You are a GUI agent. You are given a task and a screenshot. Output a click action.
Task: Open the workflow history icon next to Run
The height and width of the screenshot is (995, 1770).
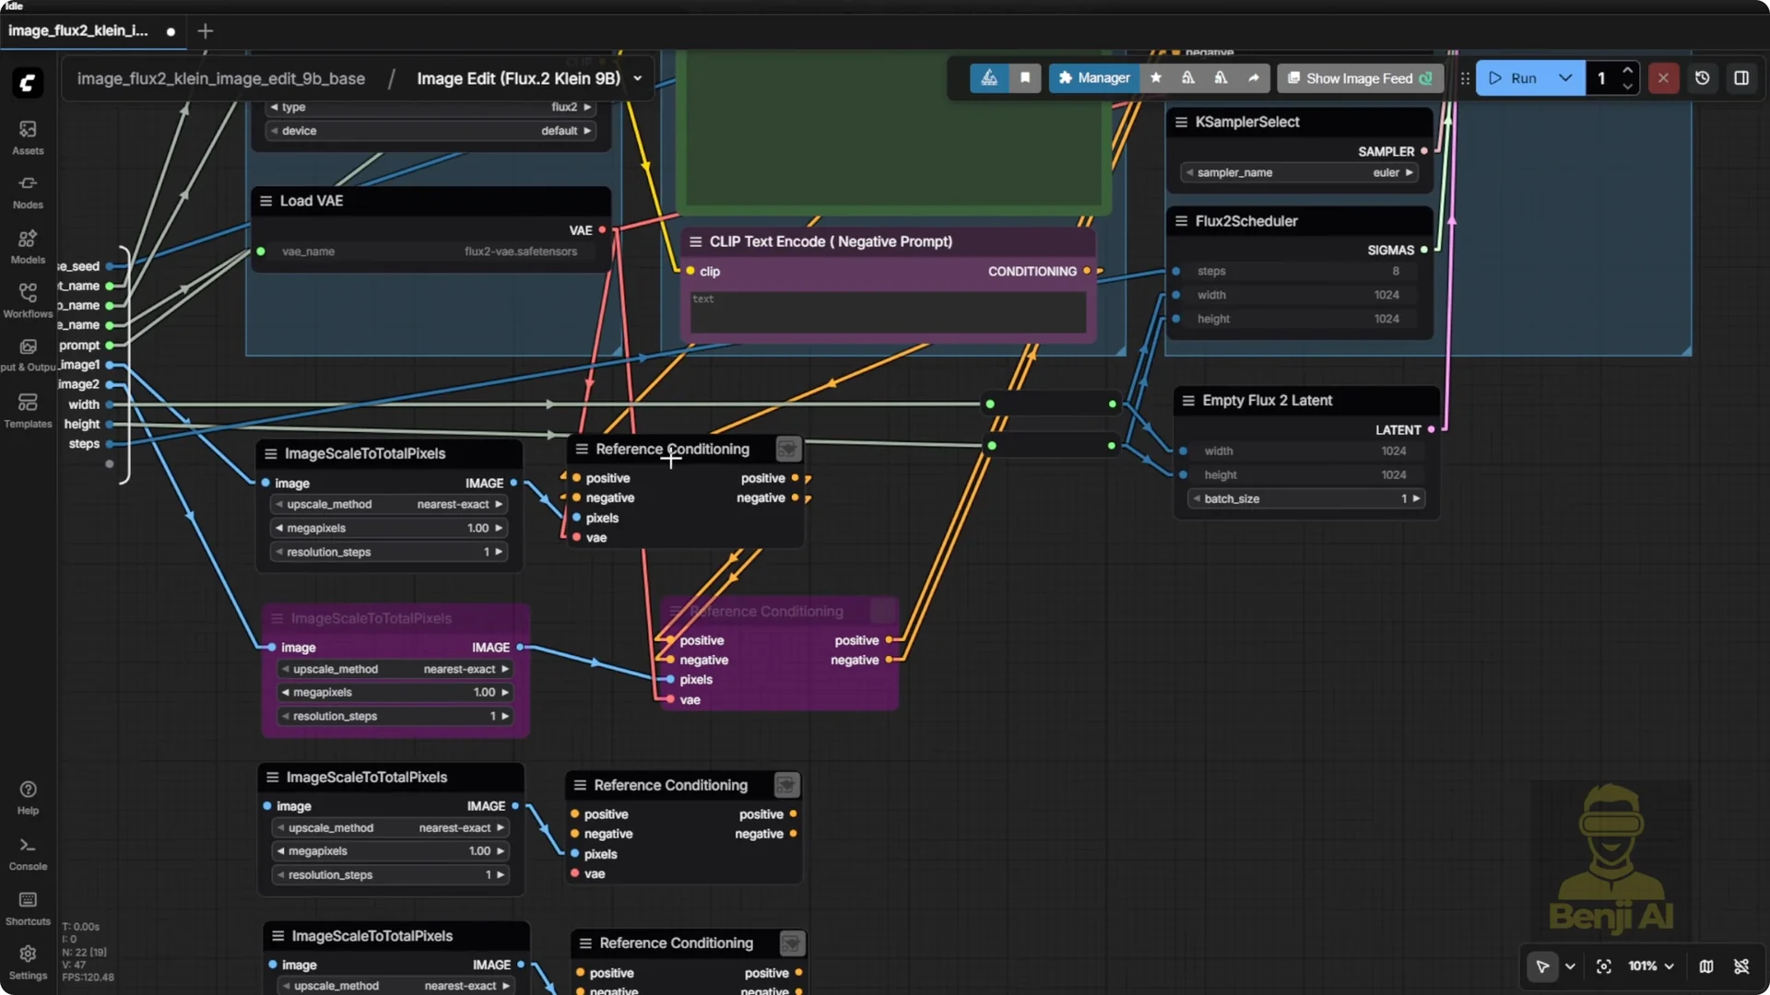[x=1702, y=78]
